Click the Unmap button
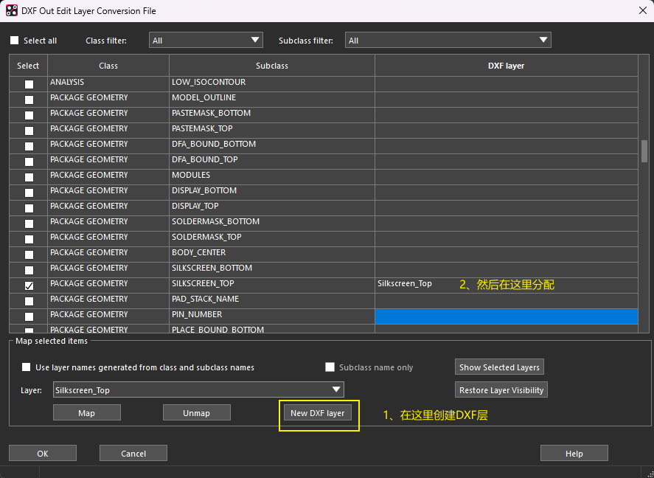The width and height of the screenshot is (654, 478). point(196,413)
